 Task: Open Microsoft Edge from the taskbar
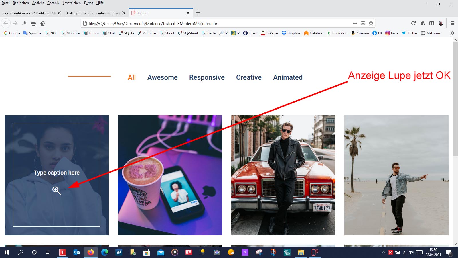click(x=105, y=252)
